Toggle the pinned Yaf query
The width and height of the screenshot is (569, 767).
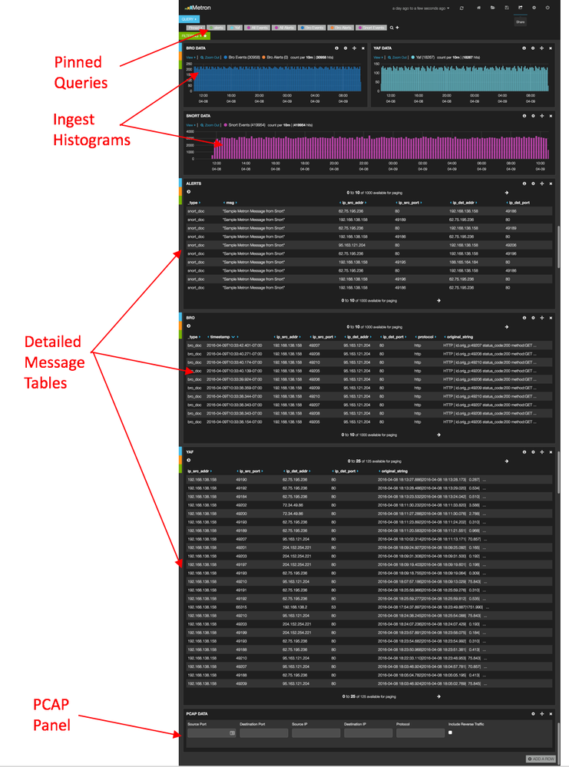click(235, 28)
